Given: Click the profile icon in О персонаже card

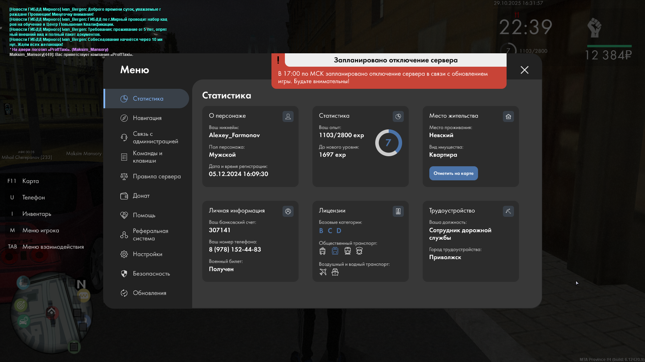Looking at the screenshot, I should (288, 116).
